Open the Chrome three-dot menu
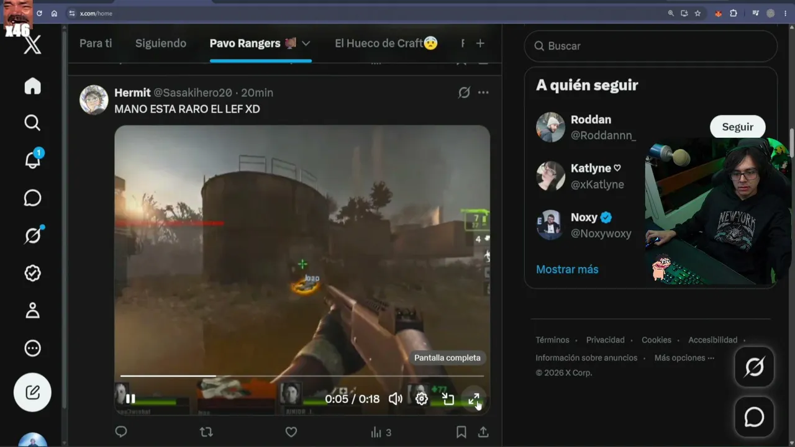This screenshot has width=795, height=447. 786,13
